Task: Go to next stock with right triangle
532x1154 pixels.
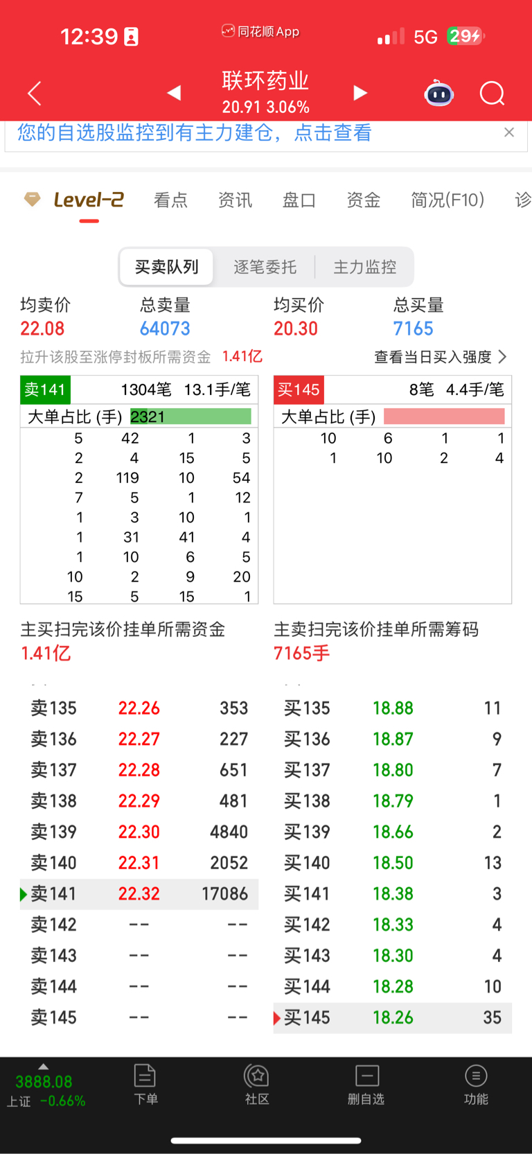Action: tap(360, 93)
